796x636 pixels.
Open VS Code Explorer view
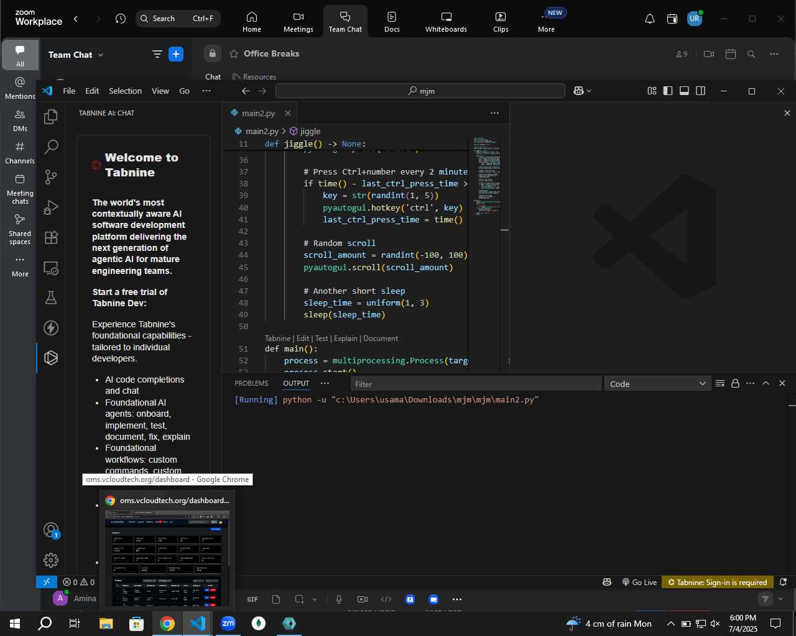pyautogui.click(x=51, y=117)
